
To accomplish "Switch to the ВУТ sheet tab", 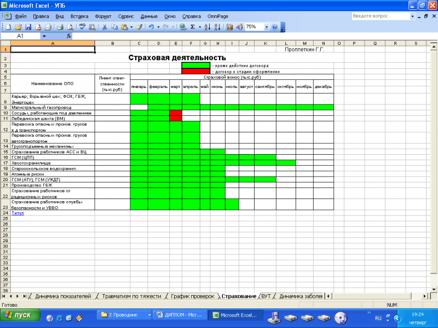I will point(266,296).
